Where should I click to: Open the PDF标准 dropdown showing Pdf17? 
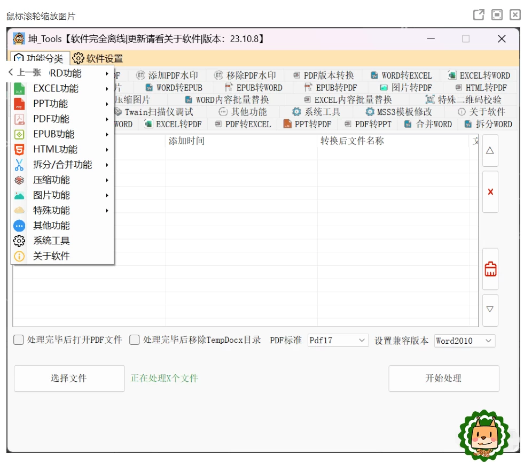[338, 340]
